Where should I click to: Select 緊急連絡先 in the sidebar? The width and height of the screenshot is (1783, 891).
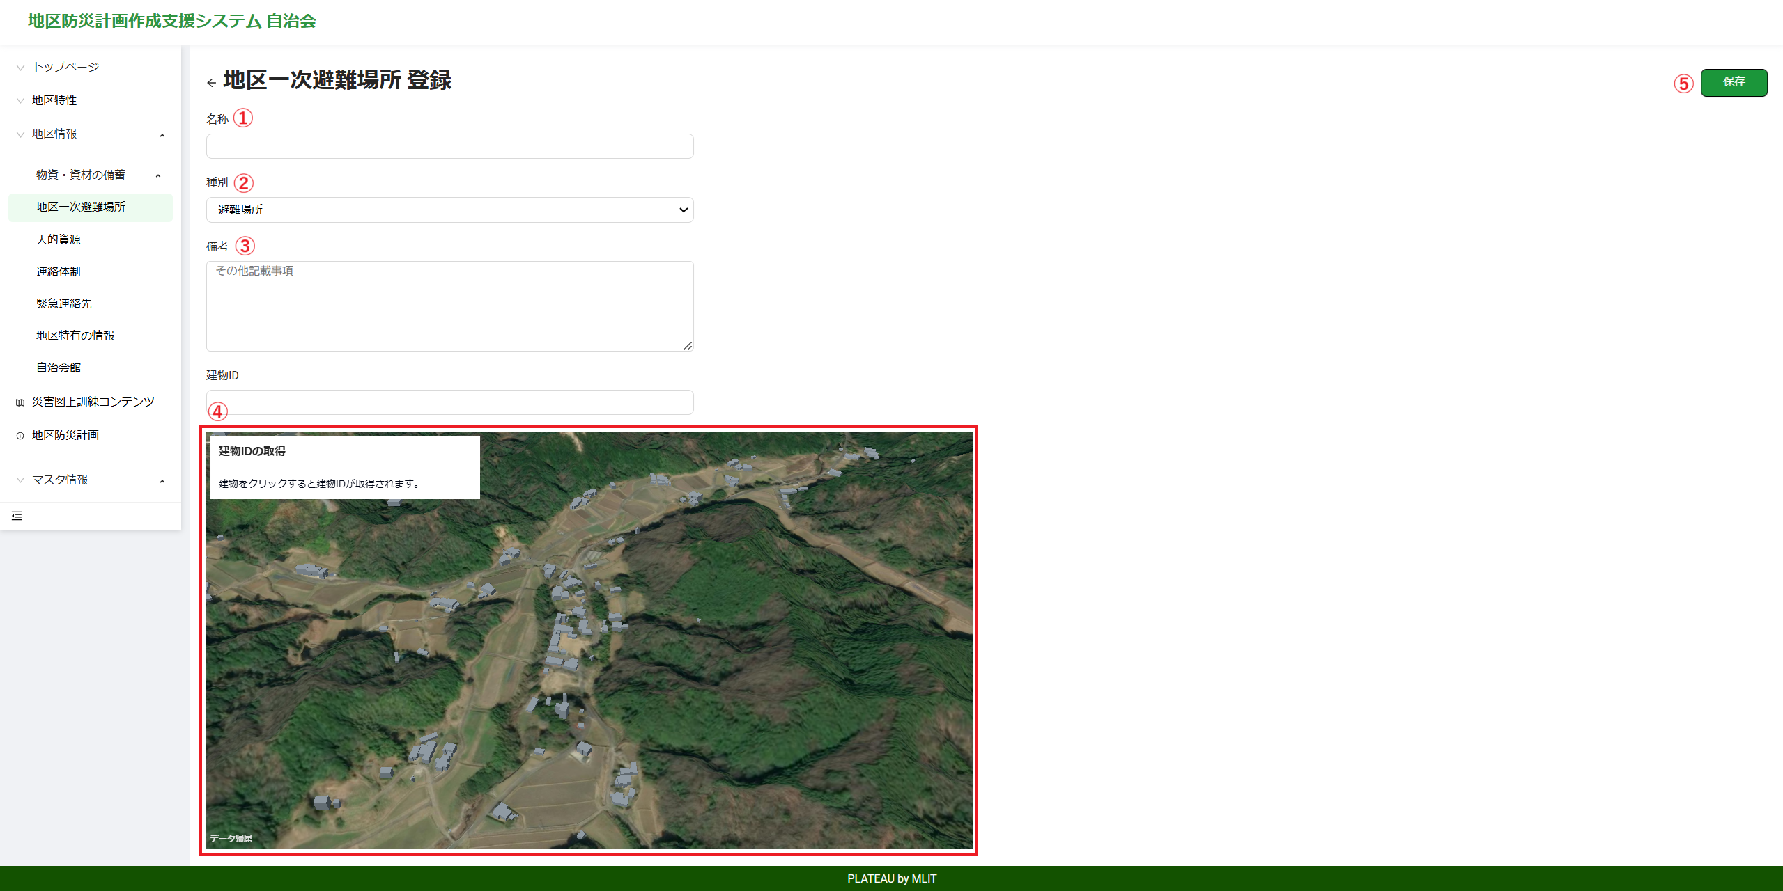(x=64, y=303)
